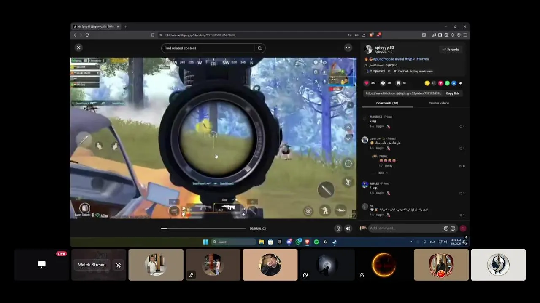Insert a mention with the @ icon

446,228
